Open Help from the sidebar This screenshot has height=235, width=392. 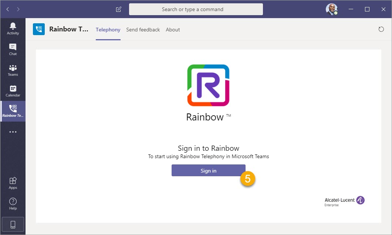pyautogui.click(x=13, y=204)
